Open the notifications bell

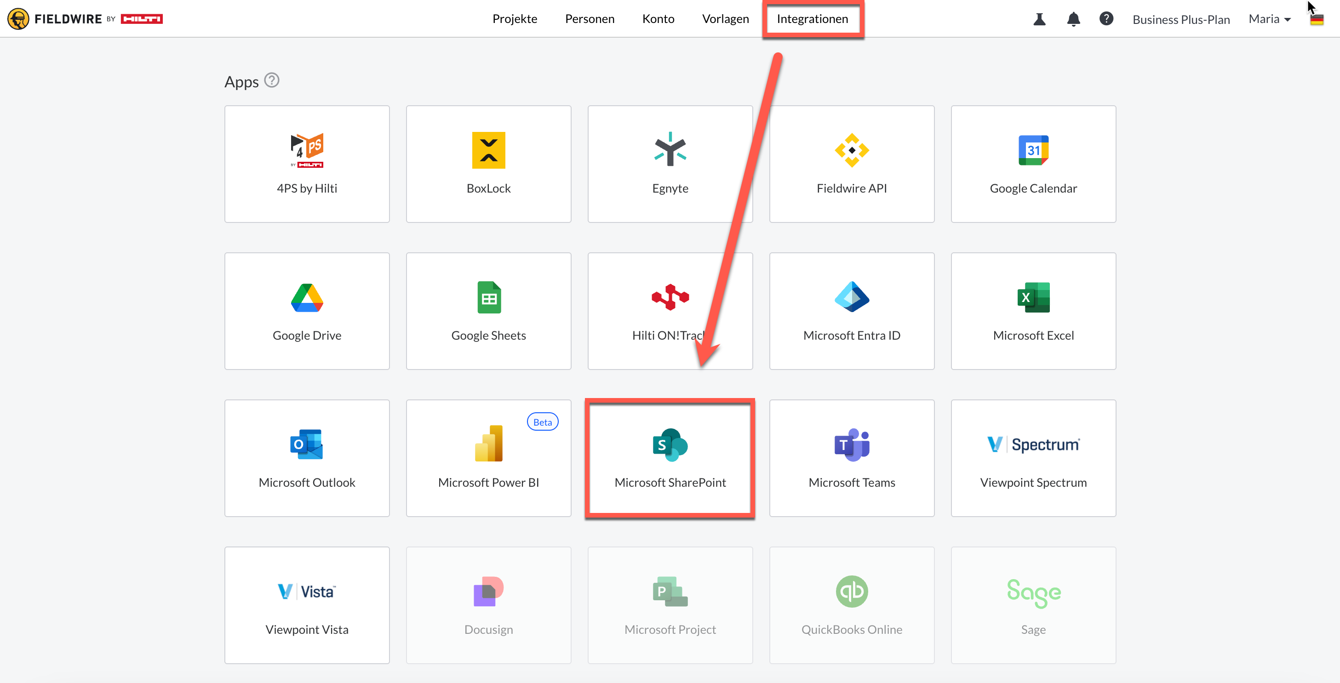1073,19
